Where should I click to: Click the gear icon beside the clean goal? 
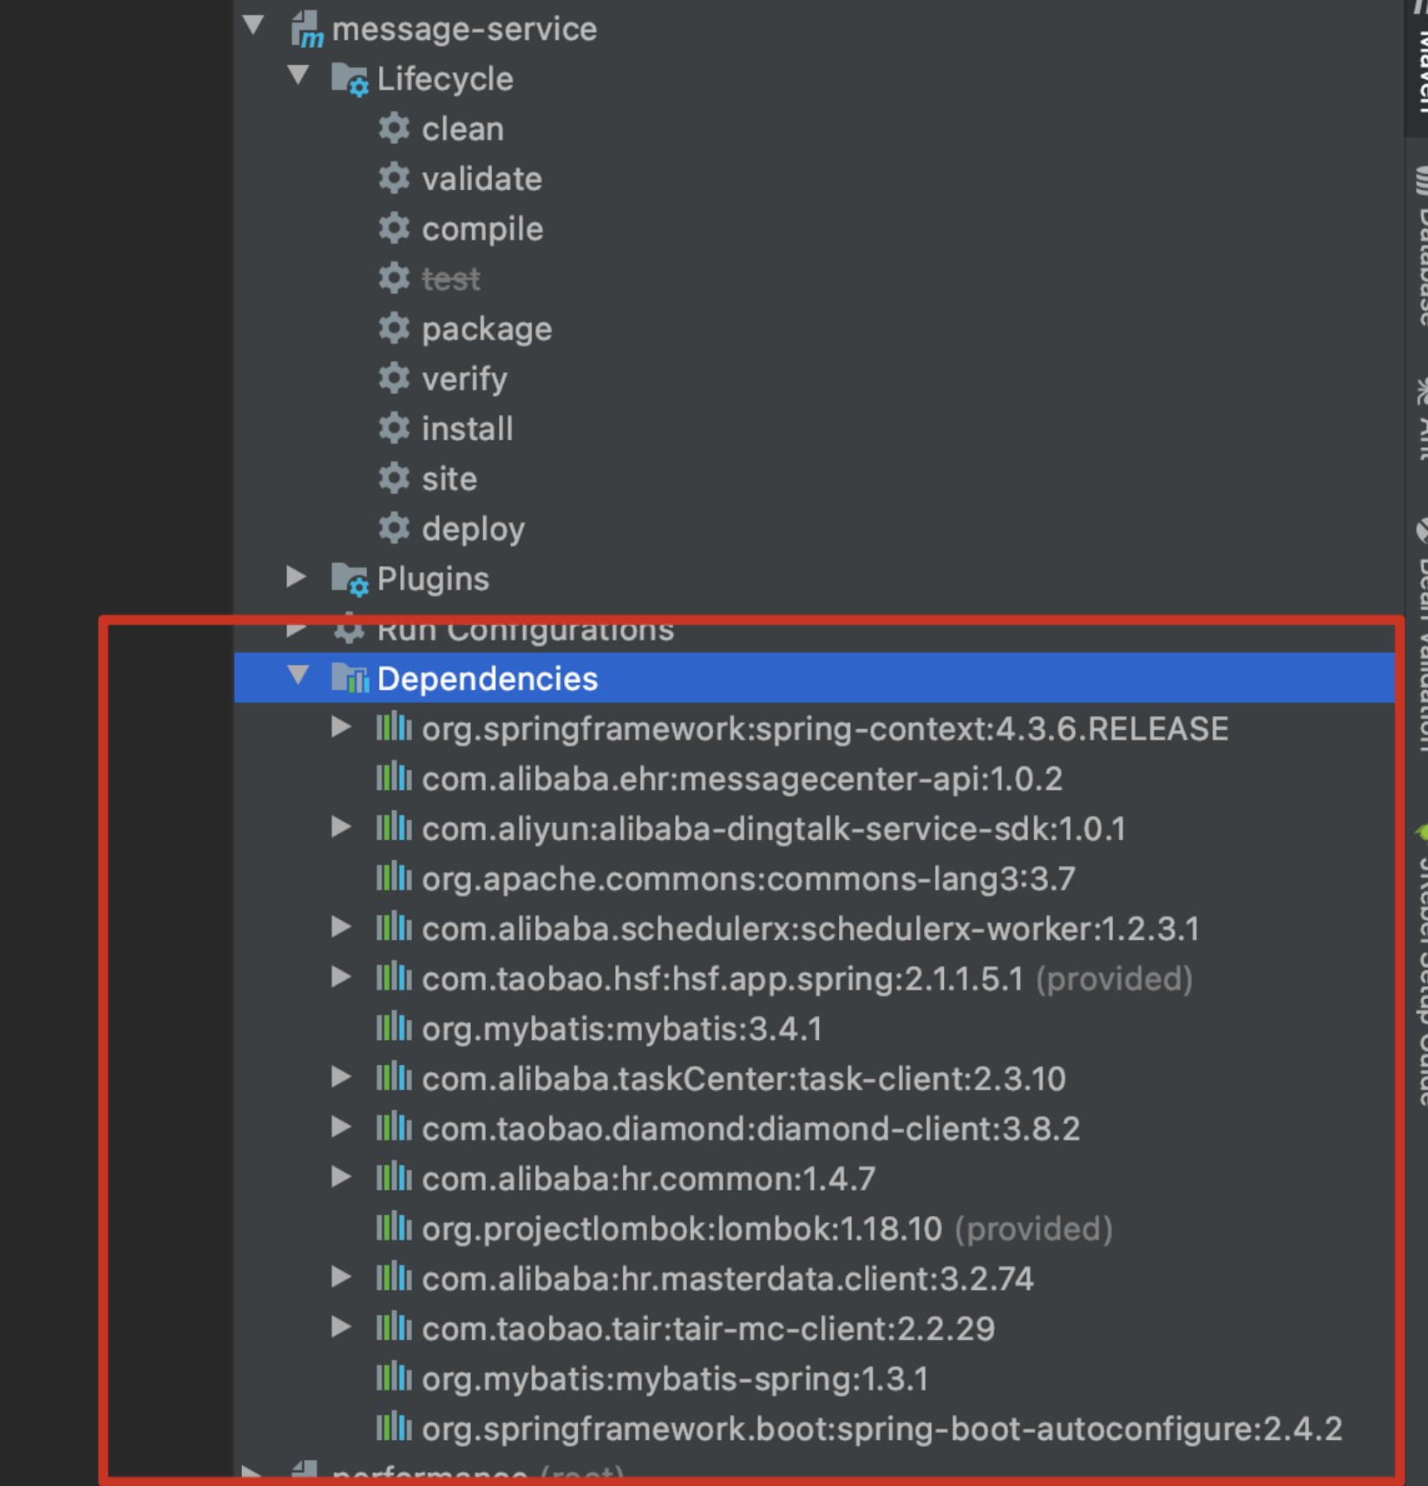394,128
